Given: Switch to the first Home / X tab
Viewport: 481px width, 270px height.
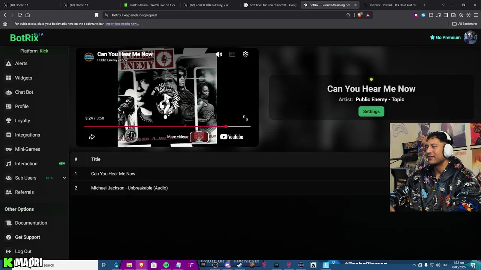Looking at the screenshot, I should (30, 5).
